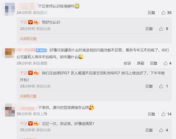
Task: Open avatar of the 龚俊 question commenter
Action: (10, 110)
